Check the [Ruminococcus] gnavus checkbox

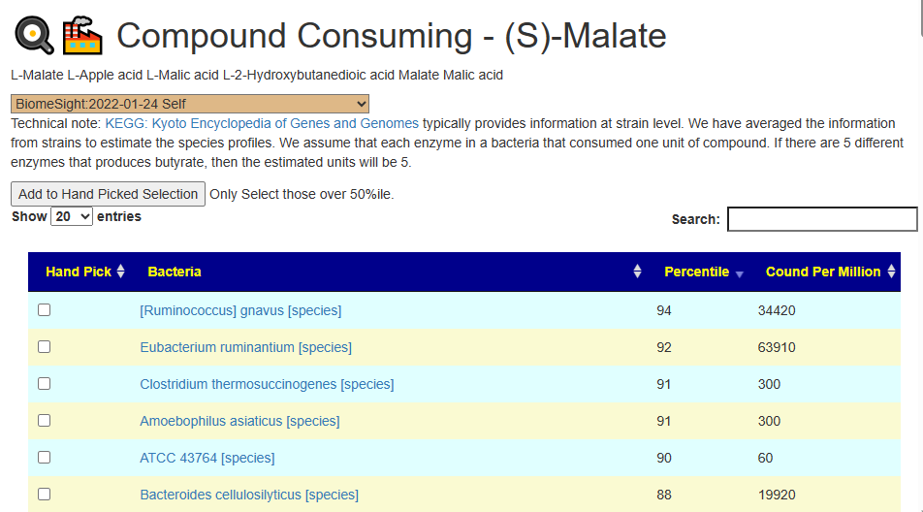point(45,310)
